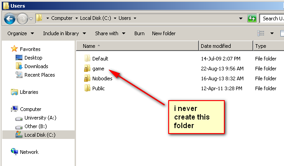Open the Share with menu
This screenshot has width=284, height=166.
coord(110,33)
